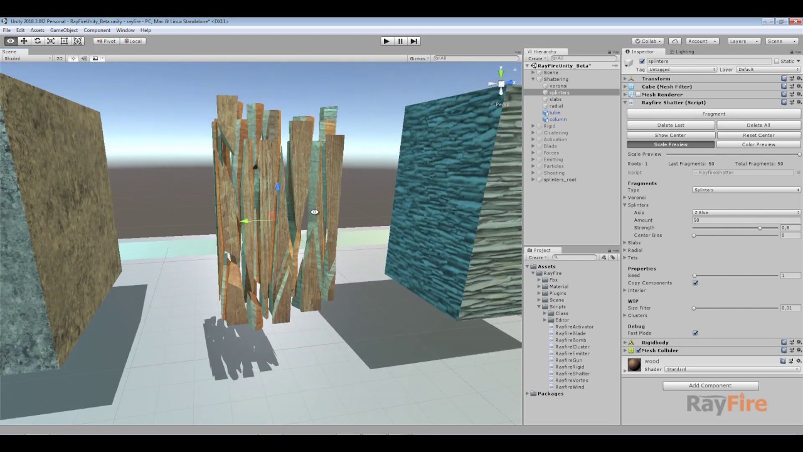Open cloud services icon
This screenshot has height=452, width=803.
[x=674, y=41]
